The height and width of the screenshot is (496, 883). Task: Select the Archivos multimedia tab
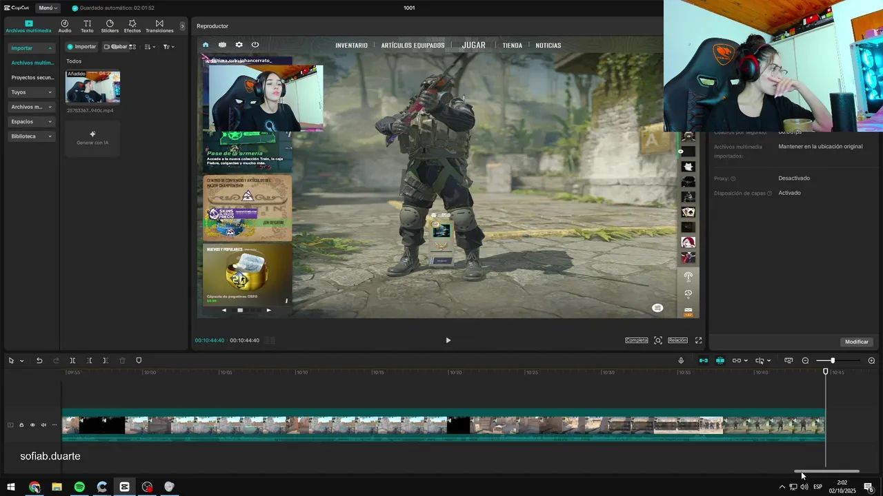[28, 26]
